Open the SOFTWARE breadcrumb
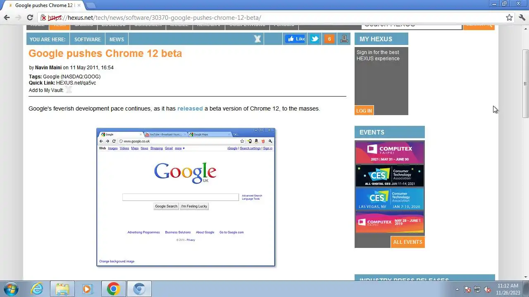This screenshot has width=529, height=297. coord(88,39)
